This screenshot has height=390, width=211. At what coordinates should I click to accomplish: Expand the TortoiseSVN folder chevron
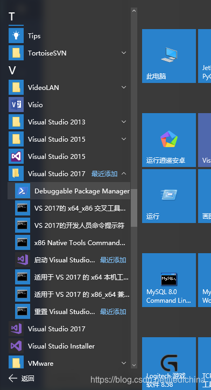coord(124,53)
